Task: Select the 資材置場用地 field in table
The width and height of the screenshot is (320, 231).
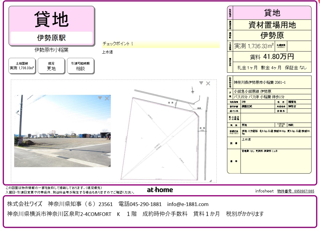Action: [x=272, y=25]
